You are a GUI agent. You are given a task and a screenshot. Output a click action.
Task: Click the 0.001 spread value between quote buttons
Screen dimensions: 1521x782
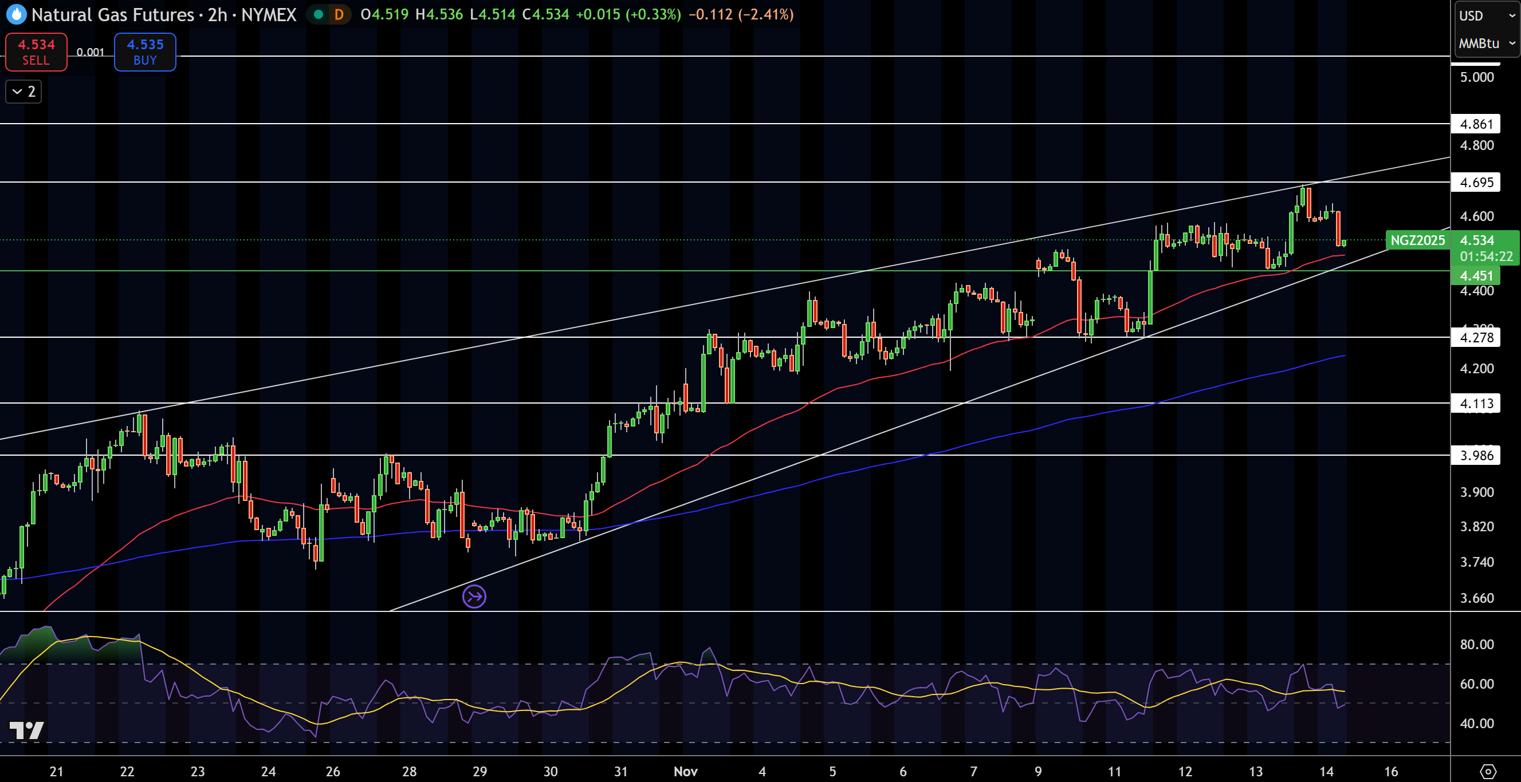(x=91, y=52)
